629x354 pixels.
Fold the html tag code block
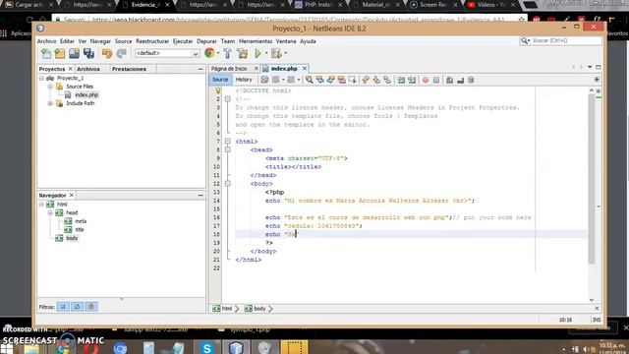pyautogui.click(x=227, y=142)
